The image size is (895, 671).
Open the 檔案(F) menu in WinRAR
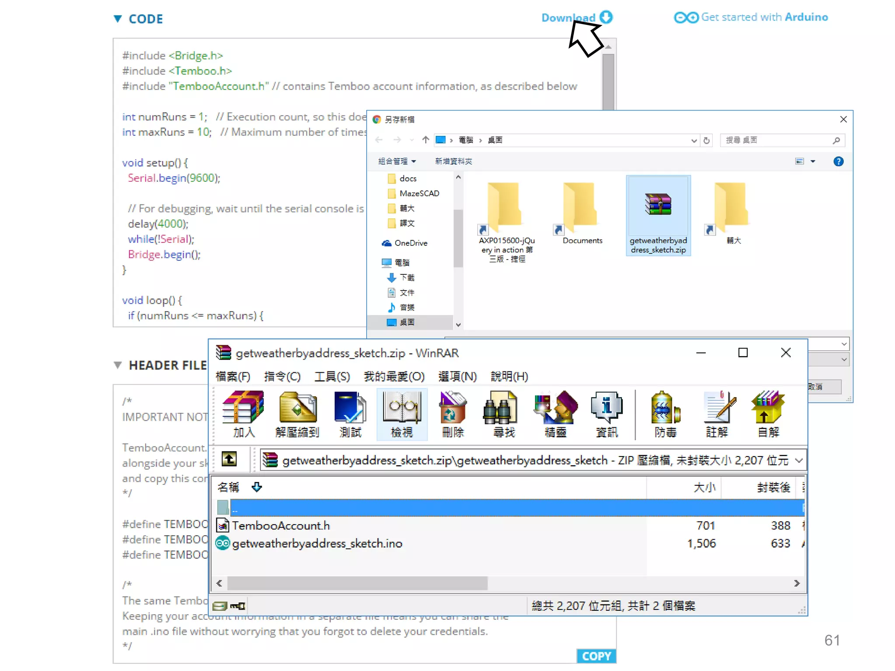(x=232, y=376)
